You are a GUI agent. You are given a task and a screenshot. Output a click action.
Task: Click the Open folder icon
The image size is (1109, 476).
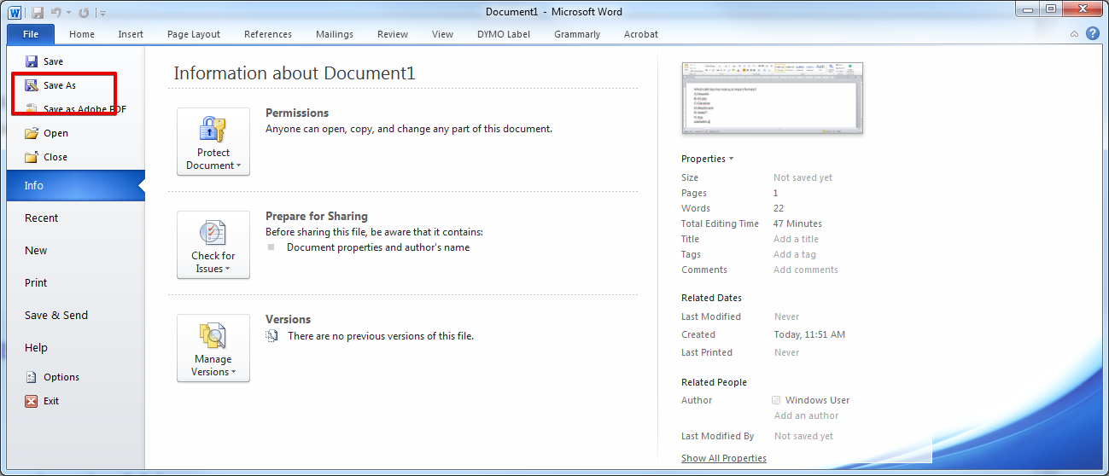pos(32,133)
